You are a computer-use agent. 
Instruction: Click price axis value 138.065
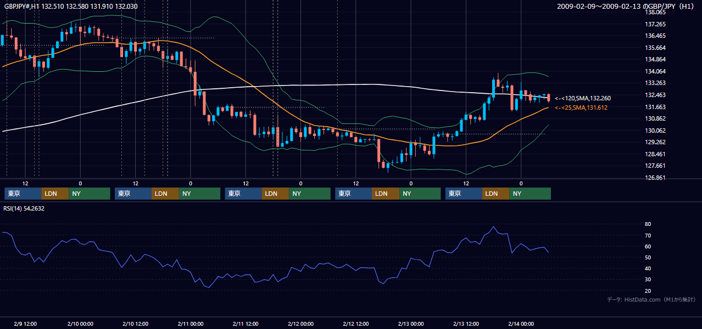[x=656, y=12]
